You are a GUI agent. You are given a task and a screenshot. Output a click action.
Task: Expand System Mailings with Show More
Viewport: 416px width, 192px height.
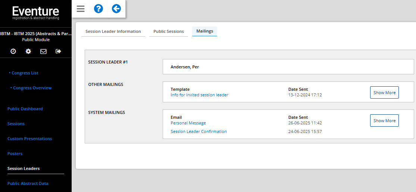pyautogui.click(x=384, y=121)
